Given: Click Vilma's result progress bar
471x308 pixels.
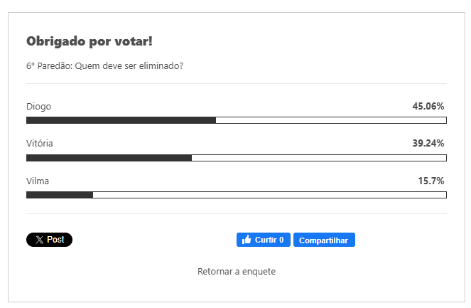Looking at the screenshot, I should (236, 195).
